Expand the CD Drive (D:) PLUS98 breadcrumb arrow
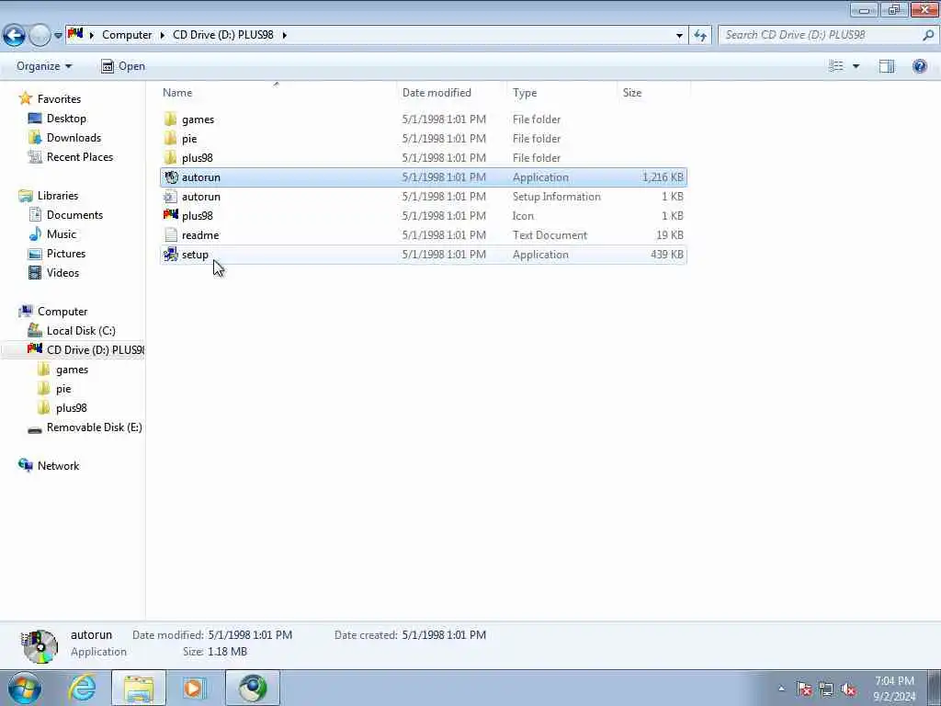Screen dimensions: 941x706 coord(285,35)
